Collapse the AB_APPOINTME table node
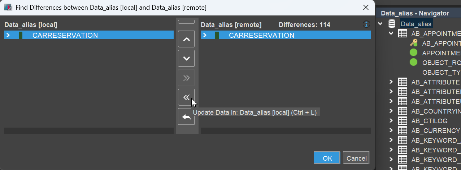Image resolution: width=461 pixels, height=170 pixels. click(x=391, y=34)
